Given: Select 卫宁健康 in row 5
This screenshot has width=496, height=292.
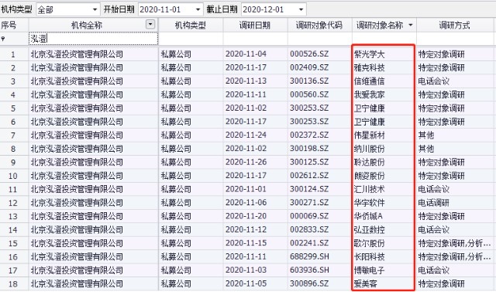Looking at the screenshot, I should (369, 108).
